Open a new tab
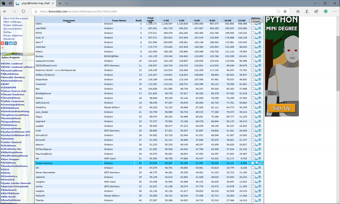 click(x=60, y=3)
